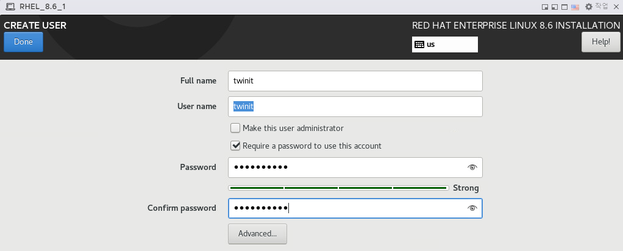
Task: Open the gear settings icon in console bar
Action: [588, 7]
